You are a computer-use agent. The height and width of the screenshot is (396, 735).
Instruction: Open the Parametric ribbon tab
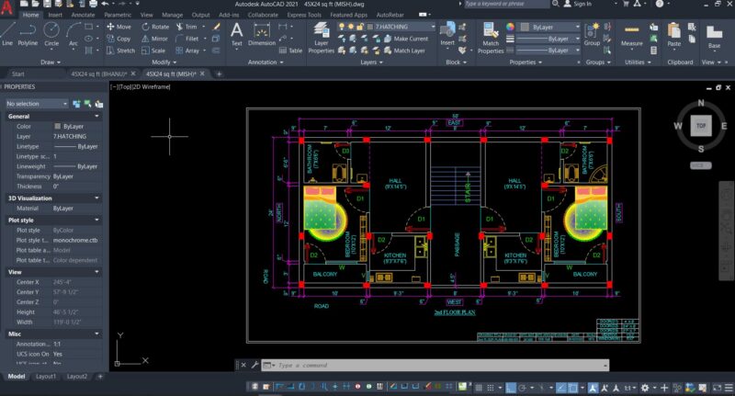pyautogui.click(x=118, y=15)
